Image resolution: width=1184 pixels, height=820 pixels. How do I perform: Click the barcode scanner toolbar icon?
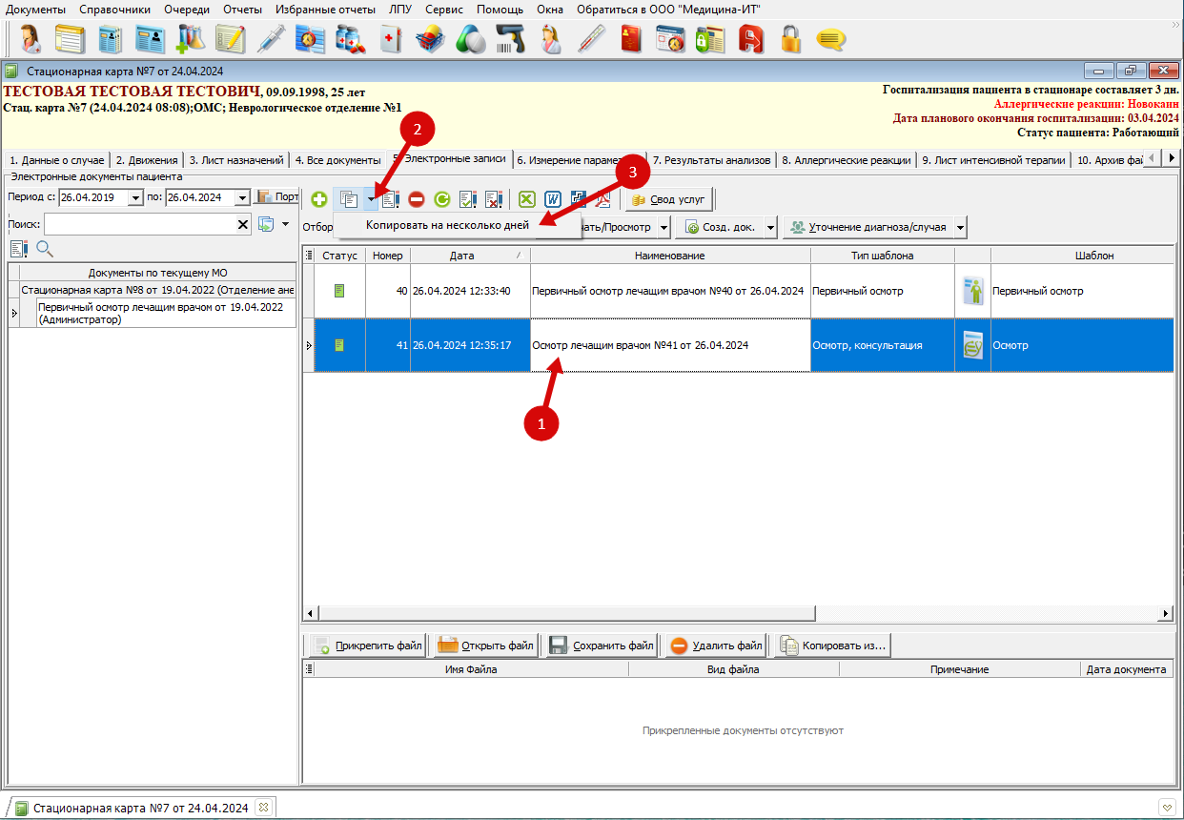click(x=511, y=39)
